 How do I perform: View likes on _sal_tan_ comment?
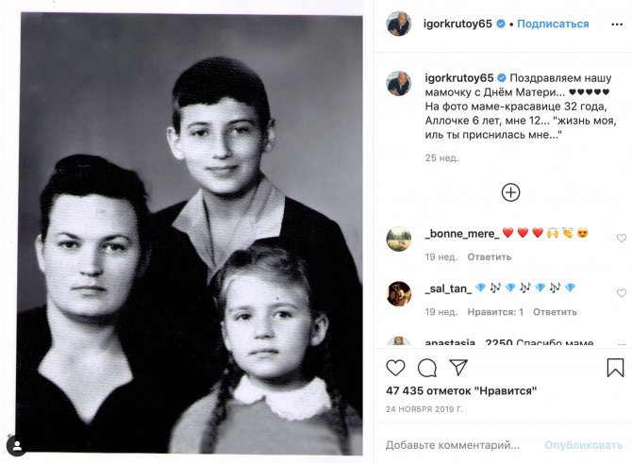click(495, 312)
